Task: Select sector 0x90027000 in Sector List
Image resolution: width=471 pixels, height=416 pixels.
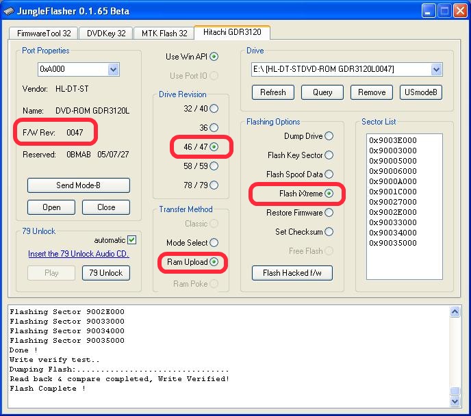Action: 392,202
